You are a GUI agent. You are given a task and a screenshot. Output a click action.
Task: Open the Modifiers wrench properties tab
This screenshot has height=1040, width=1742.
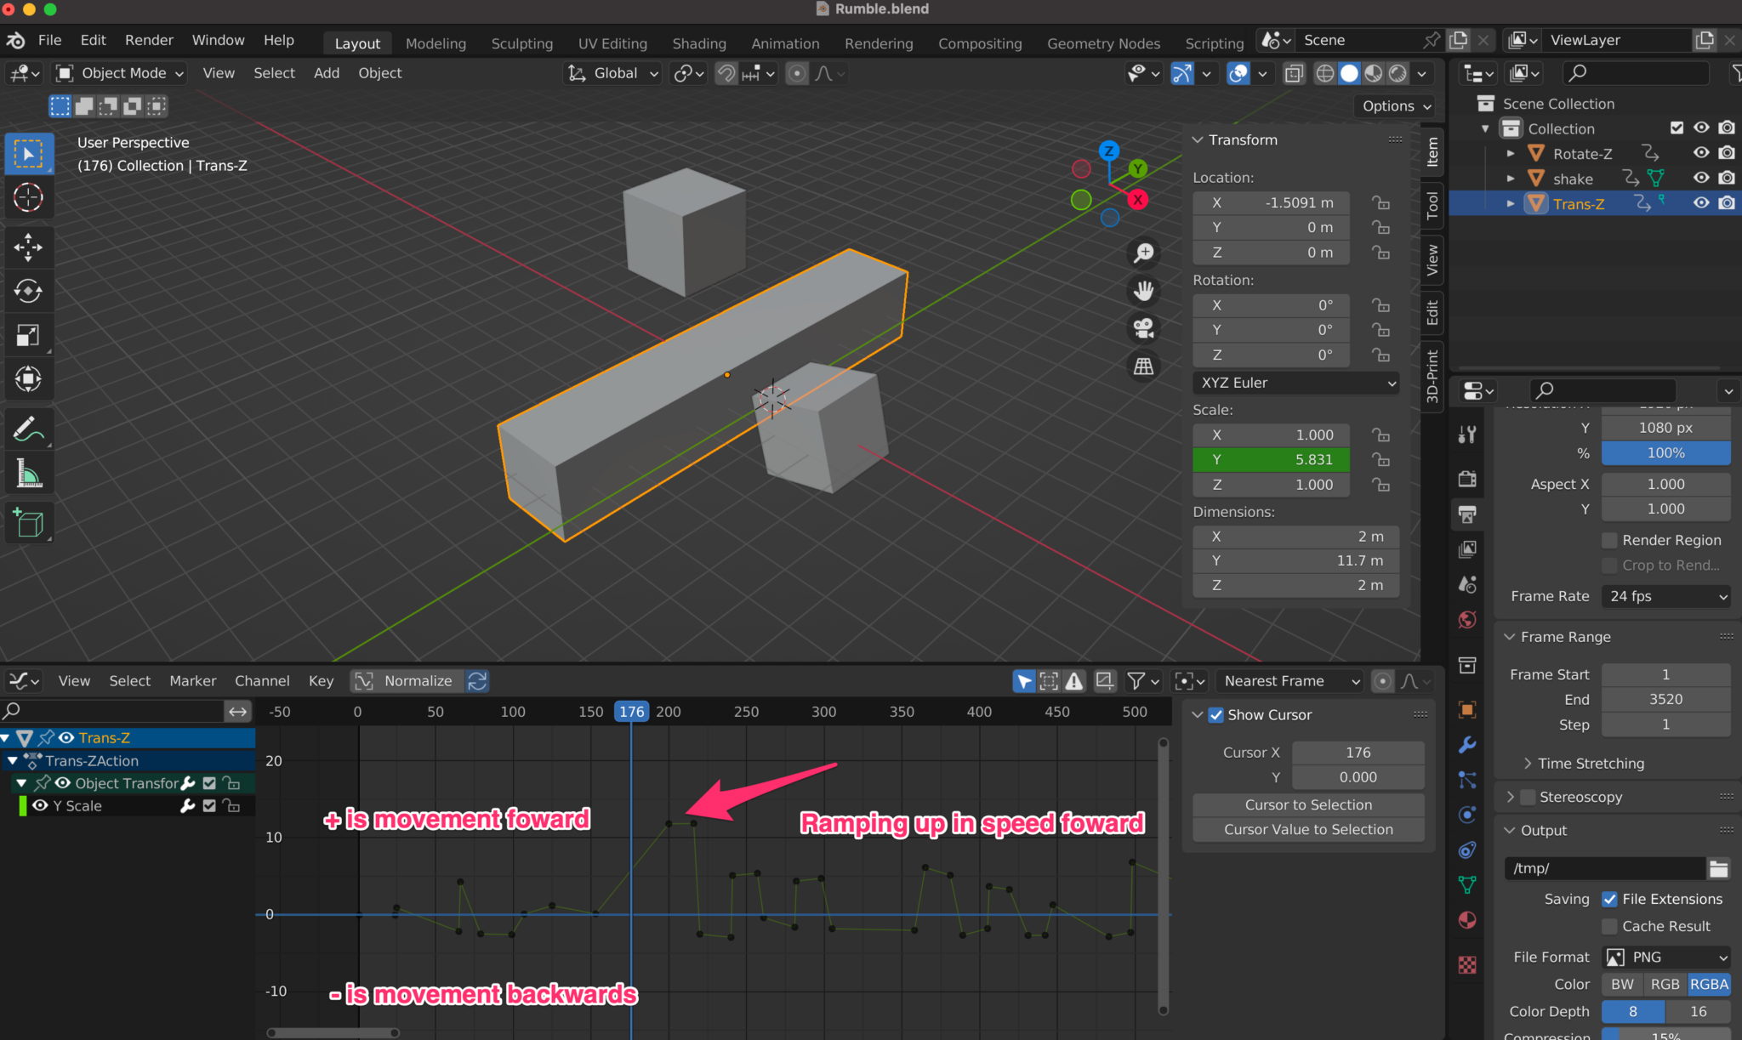point(1467,745)
